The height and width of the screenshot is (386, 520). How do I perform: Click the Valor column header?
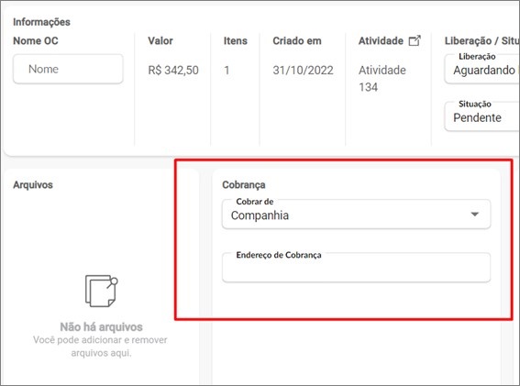pos(160,40)
